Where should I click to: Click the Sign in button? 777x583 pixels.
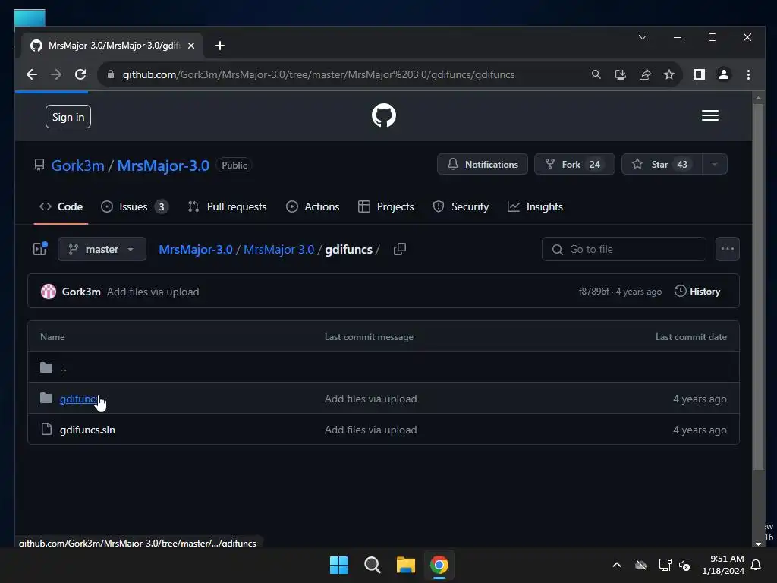tap(68, 116)
